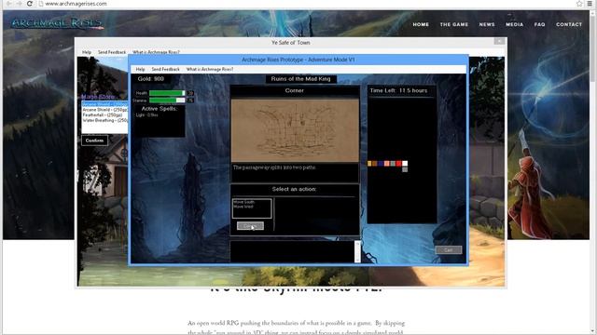Screen dimensions: 597x335
Task: Click the dark blue minimap tile
Action: coord(381,164)
